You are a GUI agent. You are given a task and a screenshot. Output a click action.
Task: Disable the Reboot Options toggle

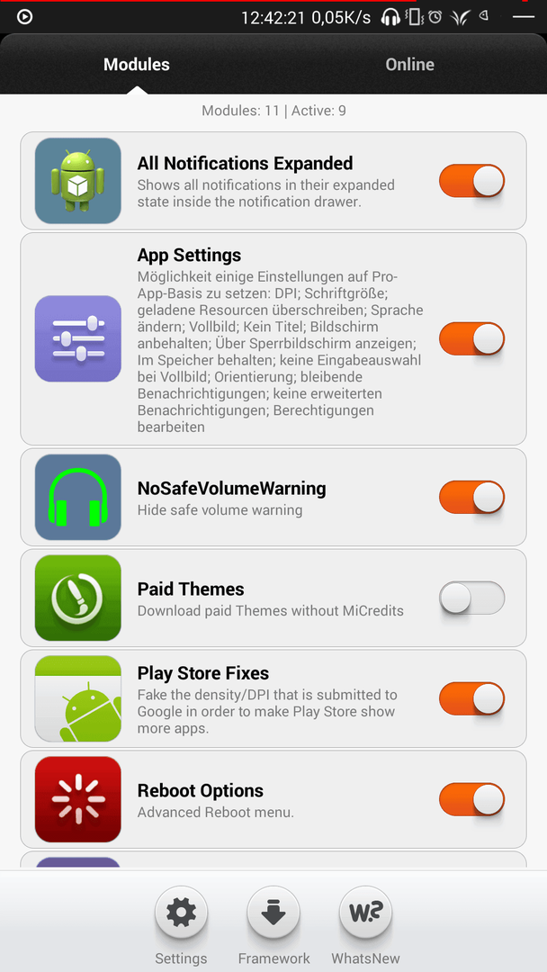coord(472,800)
